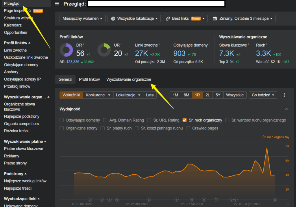The height and width of the screenshot is (207, 296).
Task: Click the 903 referring domains value
Action: [179, 54]
